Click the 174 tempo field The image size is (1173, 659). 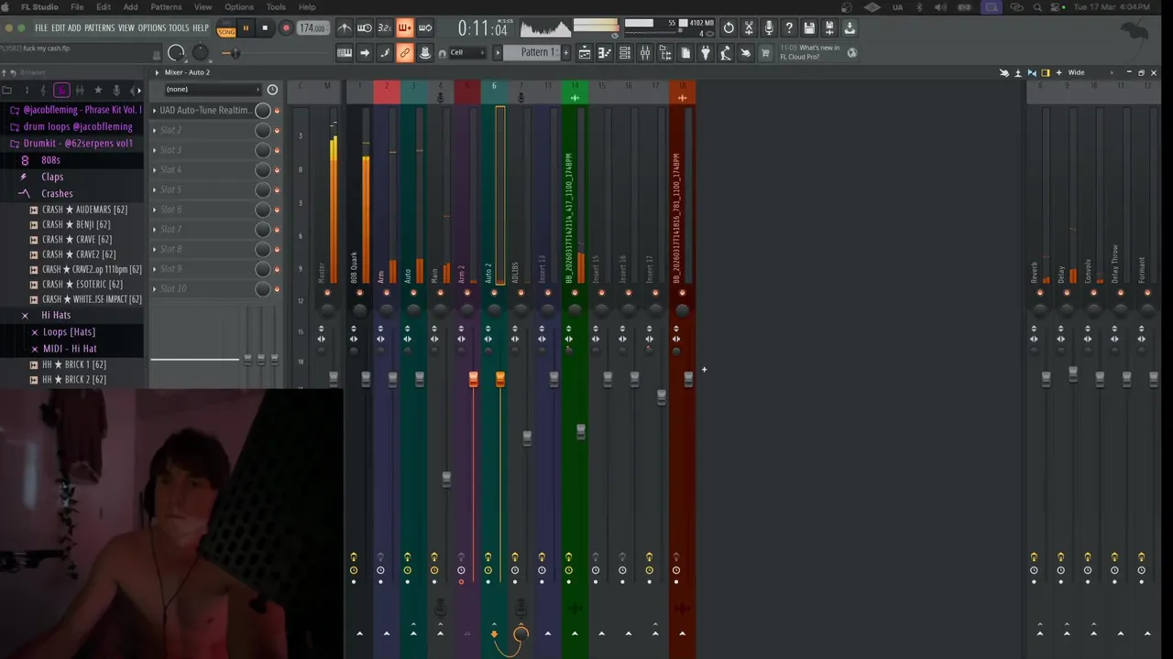(x=312, y=28)
